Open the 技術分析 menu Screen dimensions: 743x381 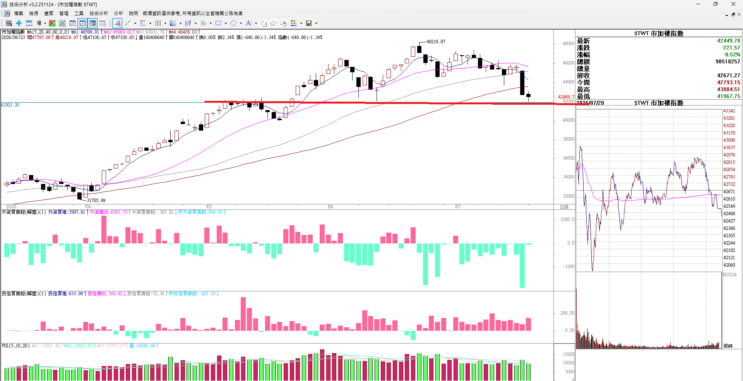pyautogui.click(x=99, y=13)
